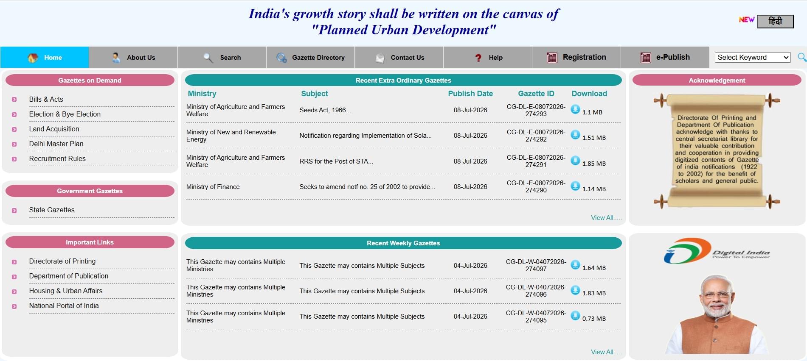Open the Select Keyword dropdown

pos(753,57)
